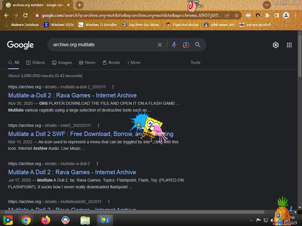This screenshot has width=302, height=226.
Task: Open options for details › mutilate-a-doll-2 result
Action: [97, 164]
